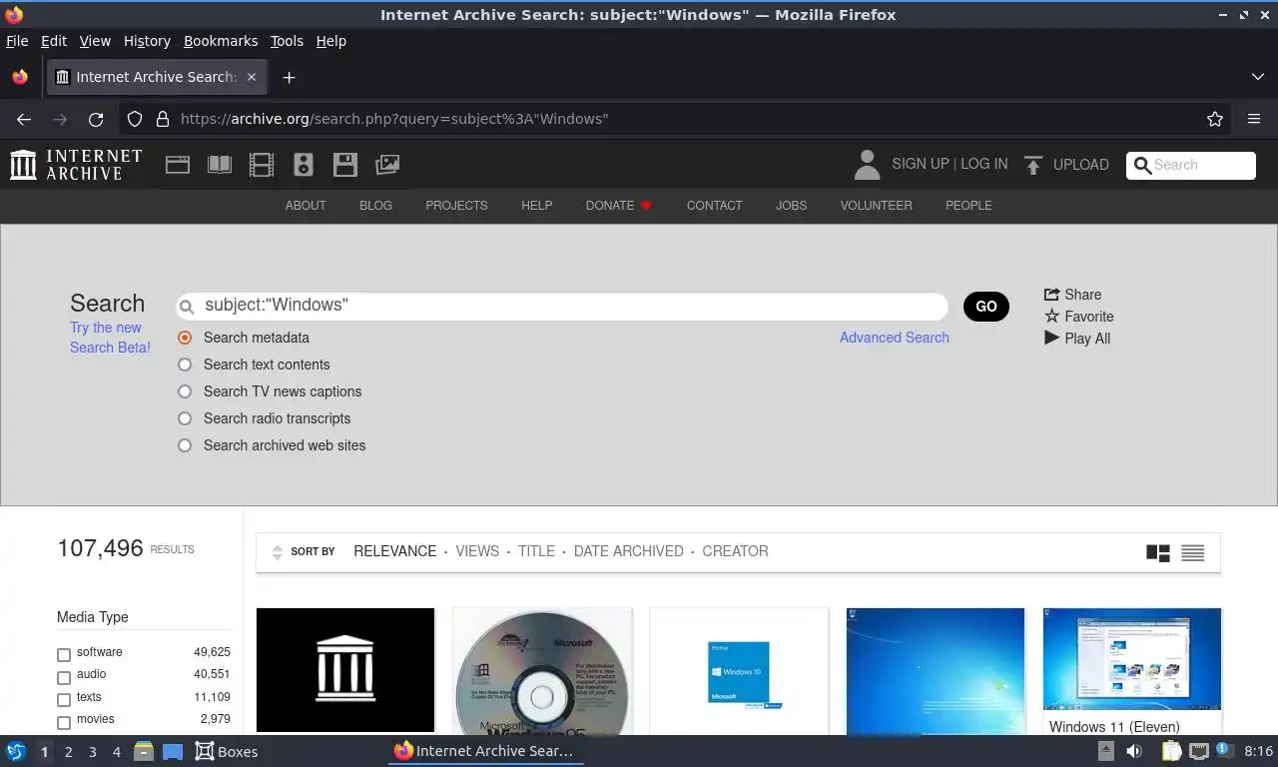
Task: Reload the current page
Action: [x=96, y=119]
